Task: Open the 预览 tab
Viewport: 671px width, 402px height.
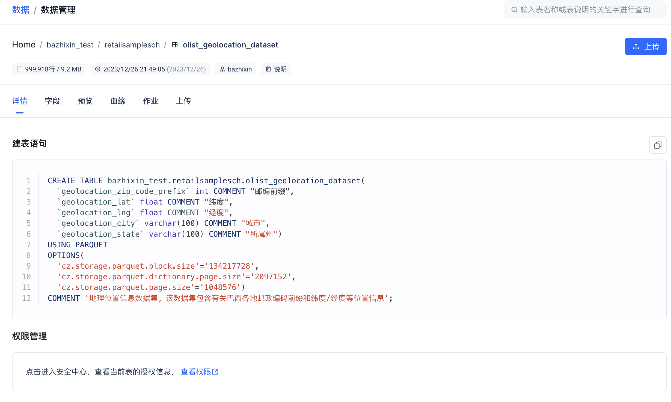Action: [85, 101]
